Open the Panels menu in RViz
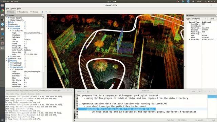 [13, 8]
